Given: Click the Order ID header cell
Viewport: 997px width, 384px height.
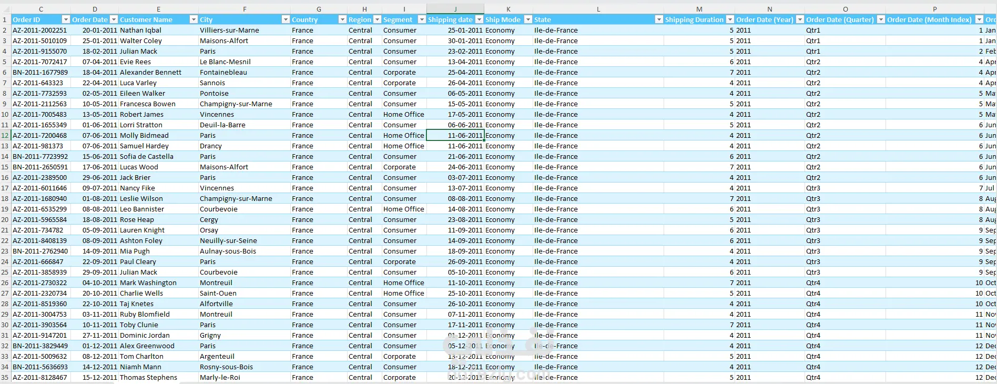Looking at the screenshot, I should tap(41, 19).
